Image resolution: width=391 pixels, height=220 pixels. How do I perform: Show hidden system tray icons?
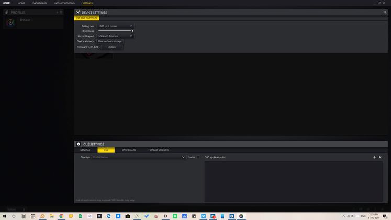coord(343,216)
